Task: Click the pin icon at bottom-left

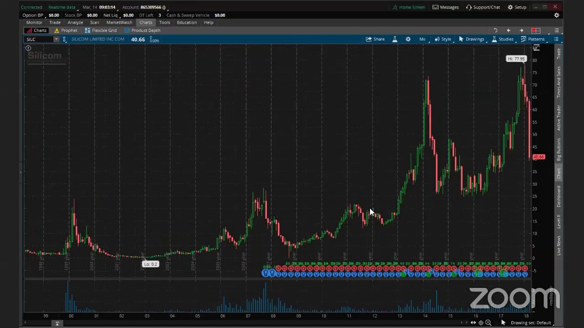Action: [x=57, y=323]
